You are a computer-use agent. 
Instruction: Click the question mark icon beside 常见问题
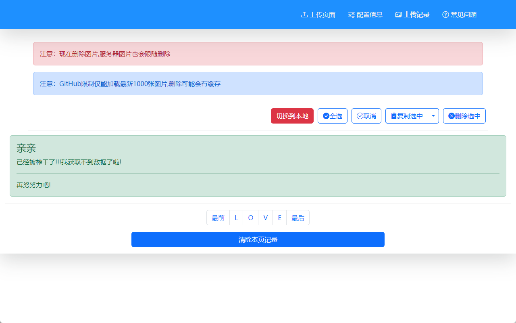click(x=445, y=15)
